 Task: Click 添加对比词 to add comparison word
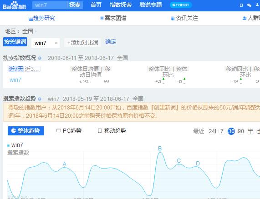point(82,43)
